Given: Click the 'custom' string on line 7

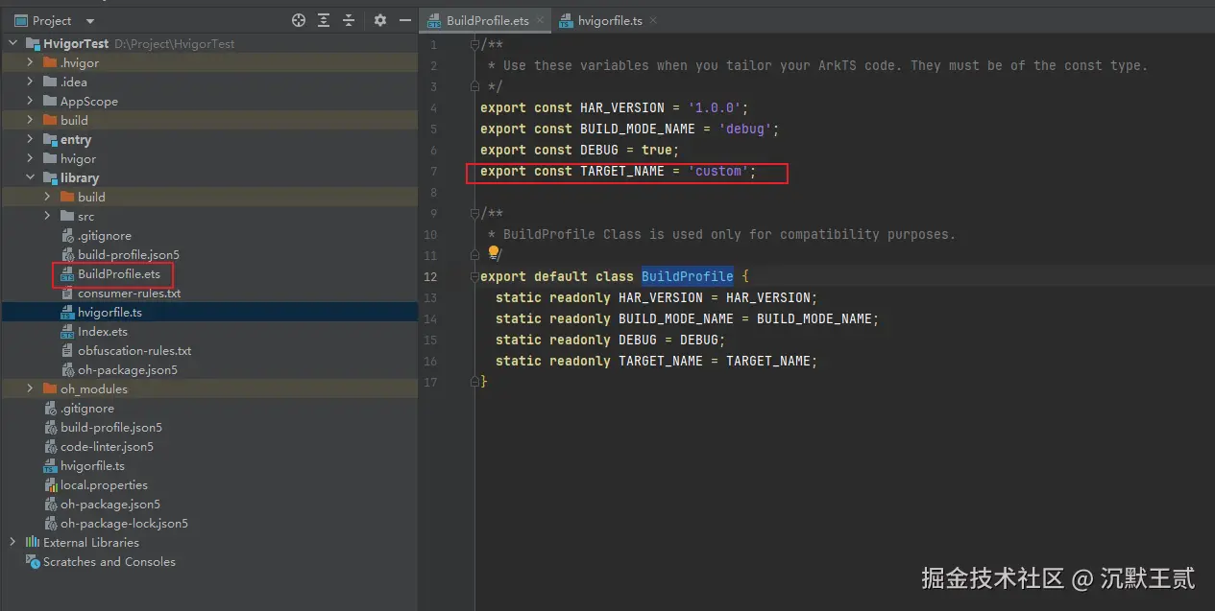Looking at the screenshot, I should (x=718, y=171).
